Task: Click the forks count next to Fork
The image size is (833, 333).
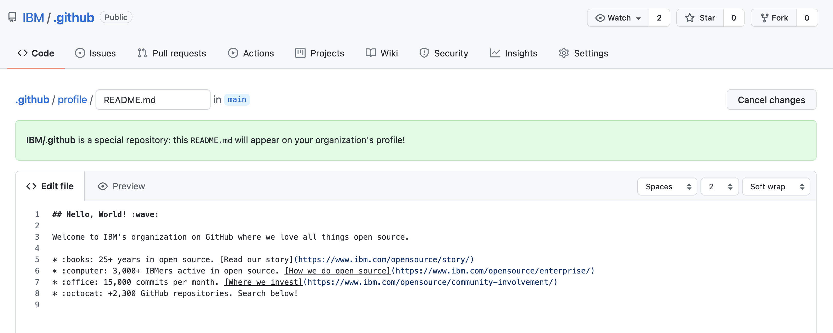Action: tap(807, 18)
